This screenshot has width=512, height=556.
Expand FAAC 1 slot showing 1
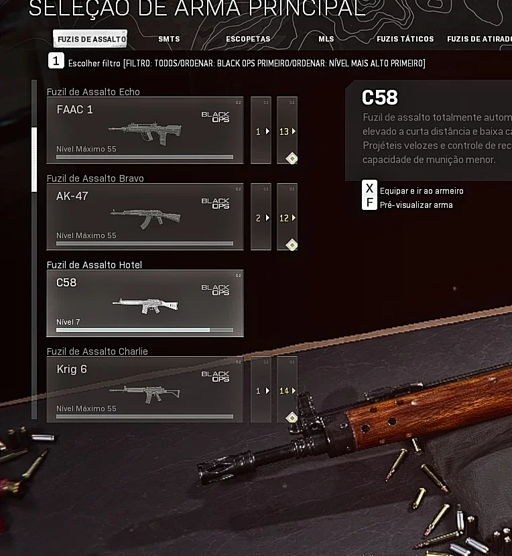tap(261, 130)
